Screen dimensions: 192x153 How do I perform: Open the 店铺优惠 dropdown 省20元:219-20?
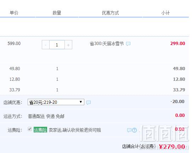[56, 102]
